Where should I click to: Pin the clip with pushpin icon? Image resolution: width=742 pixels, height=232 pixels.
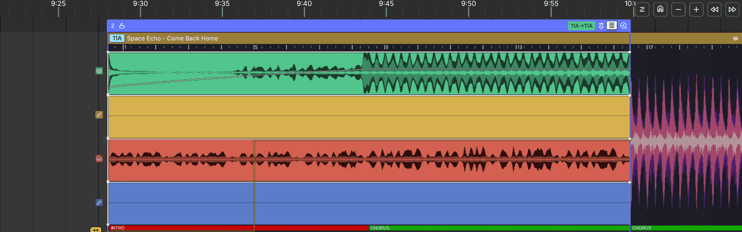(x=601, y=26)
